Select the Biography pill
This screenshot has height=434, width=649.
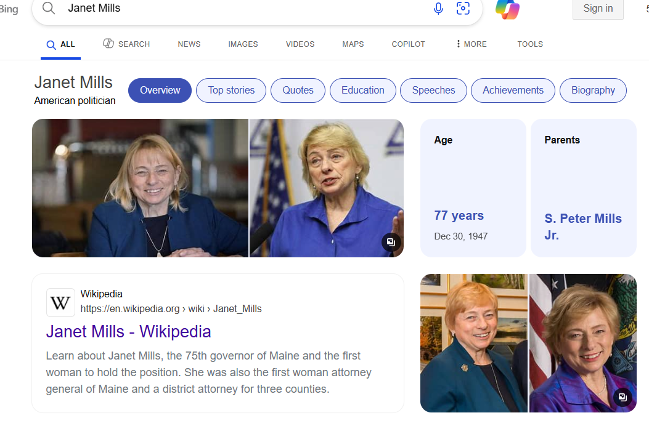(593, 90)
